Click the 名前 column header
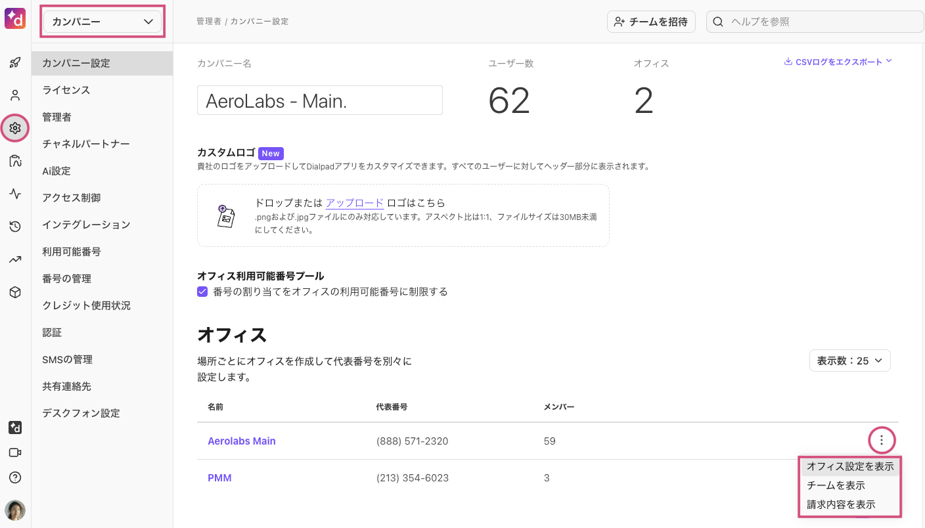Screen dimensions: 925x528 click(215, 407)
